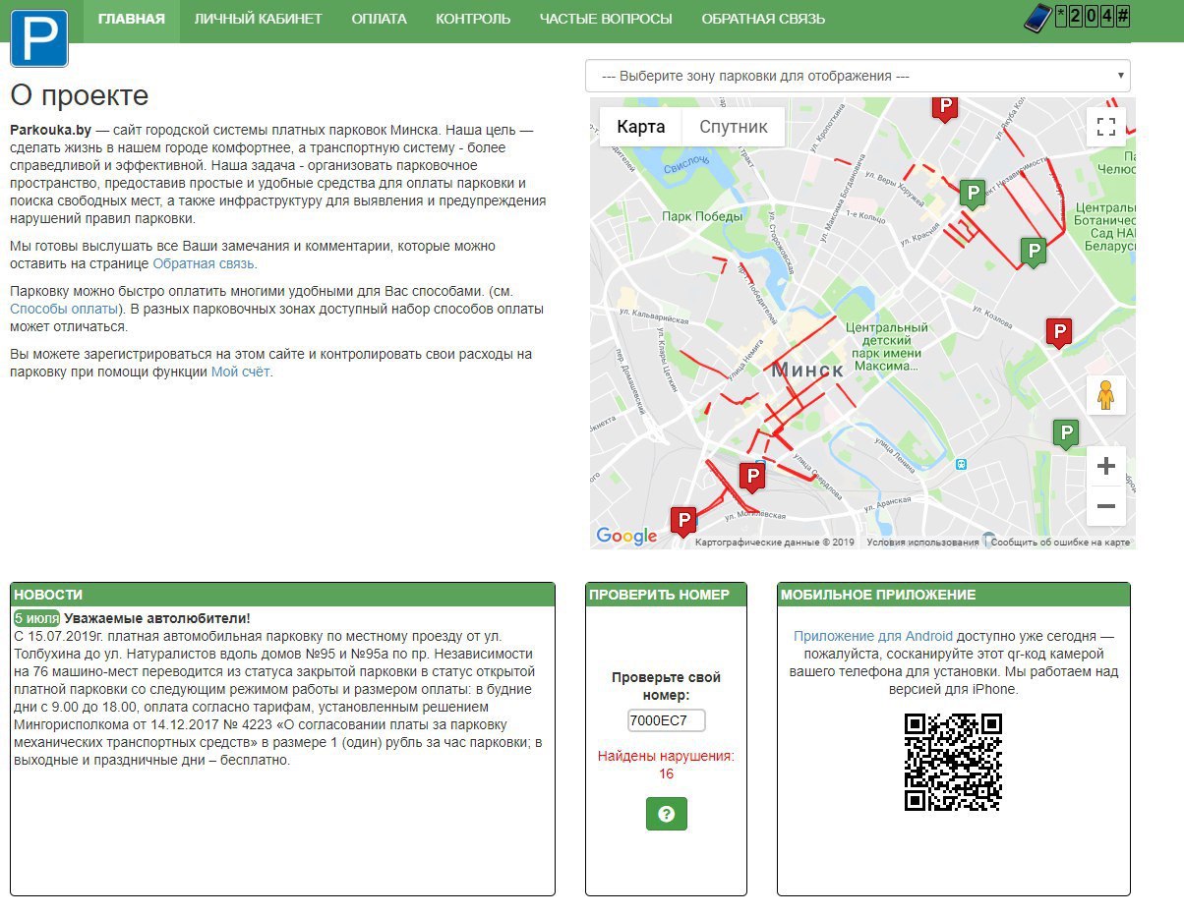Open the Способы оплаты link
The image size is (1184, 916).
(64, 309)
